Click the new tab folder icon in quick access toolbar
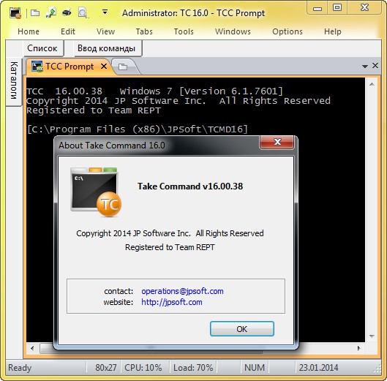This screenshot has height=381, width=387. (x=35, y=12)
